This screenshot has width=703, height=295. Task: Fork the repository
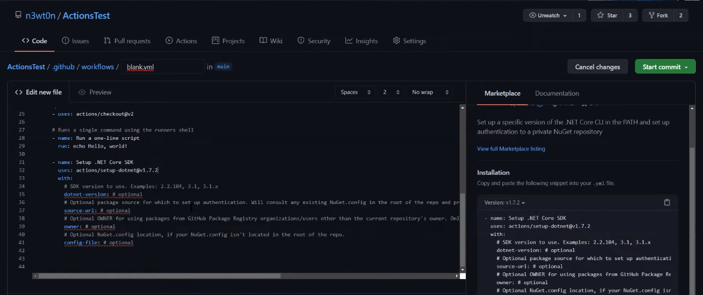tap(658, 15)
